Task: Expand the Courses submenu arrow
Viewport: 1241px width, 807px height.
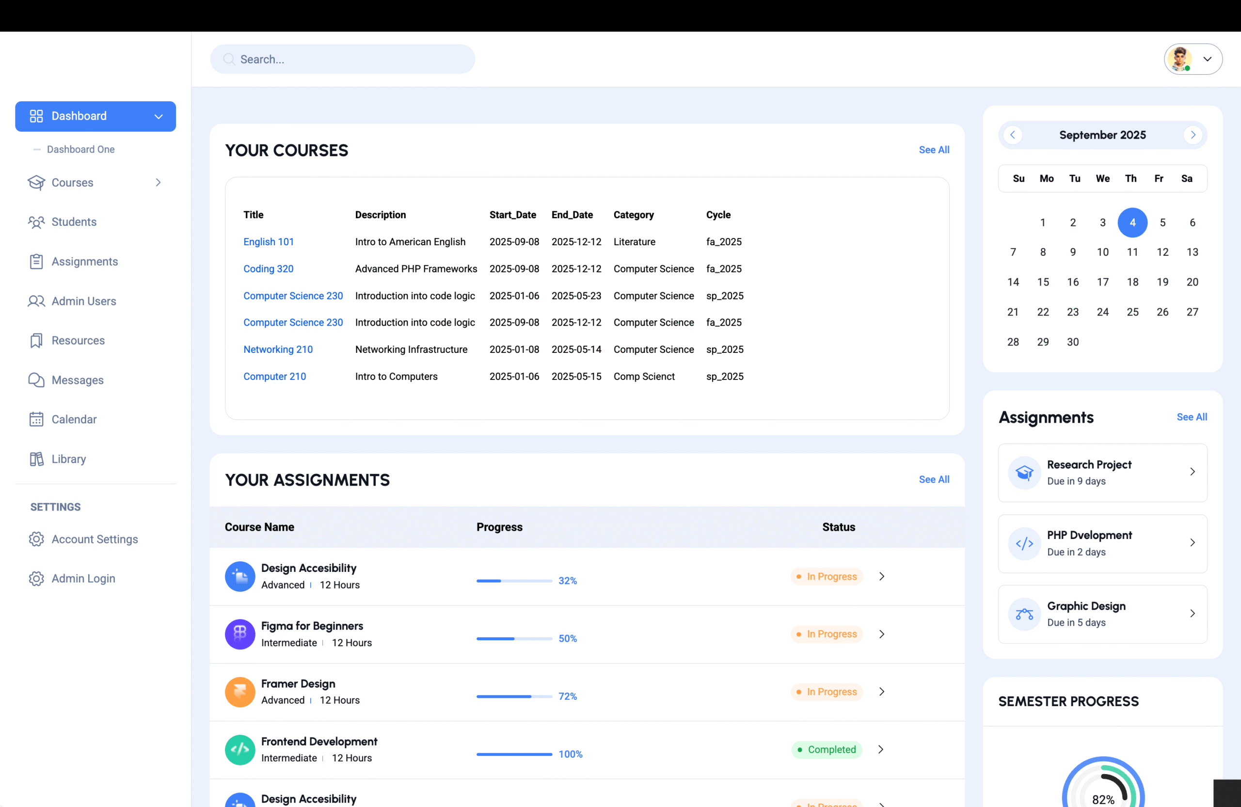Action: coord(158,182)
